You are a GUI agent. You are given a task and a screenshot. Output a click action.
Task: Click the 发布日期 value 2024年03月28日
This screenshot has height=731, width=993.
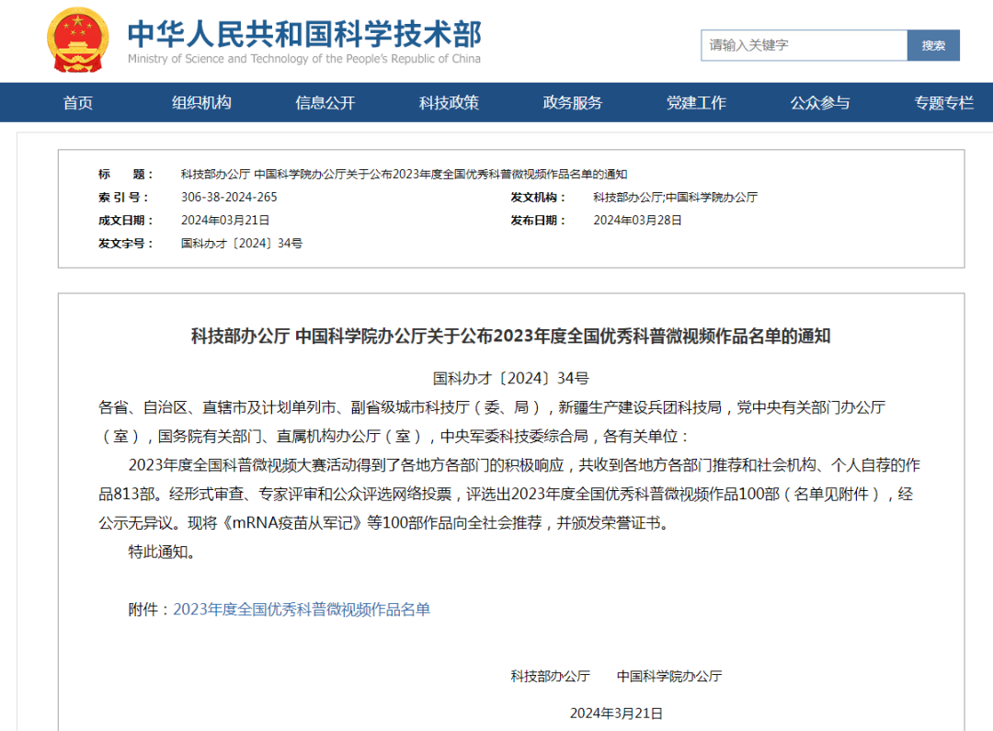[x=638, y=221]
